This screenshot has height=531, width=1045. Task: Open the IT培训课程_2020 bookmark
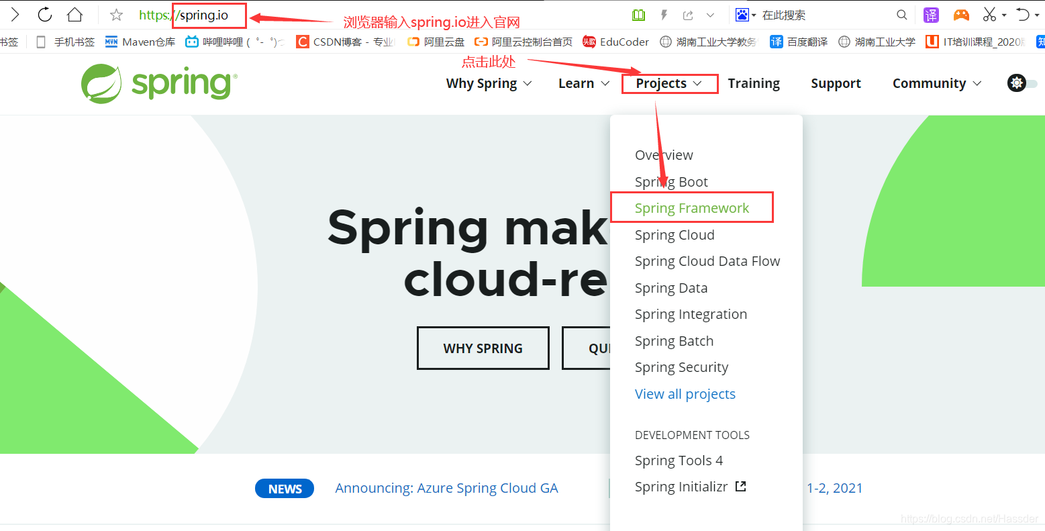pyautogui.click(x=975, y=42)
